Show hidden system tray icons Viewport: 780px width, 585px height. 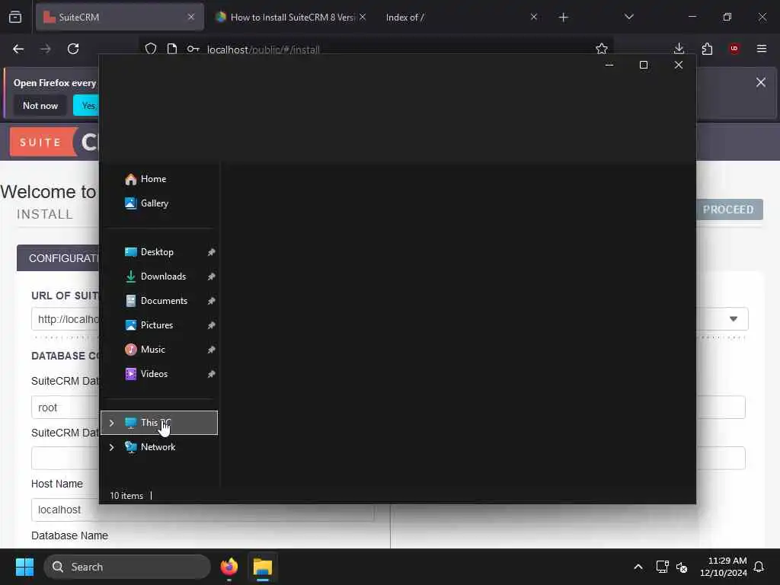pos(638,567)
